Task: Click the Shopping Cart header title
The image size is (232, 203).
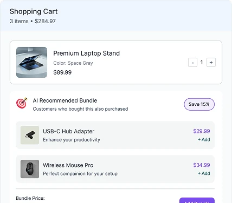Action: pyautogui.click(x=34, y=11)
